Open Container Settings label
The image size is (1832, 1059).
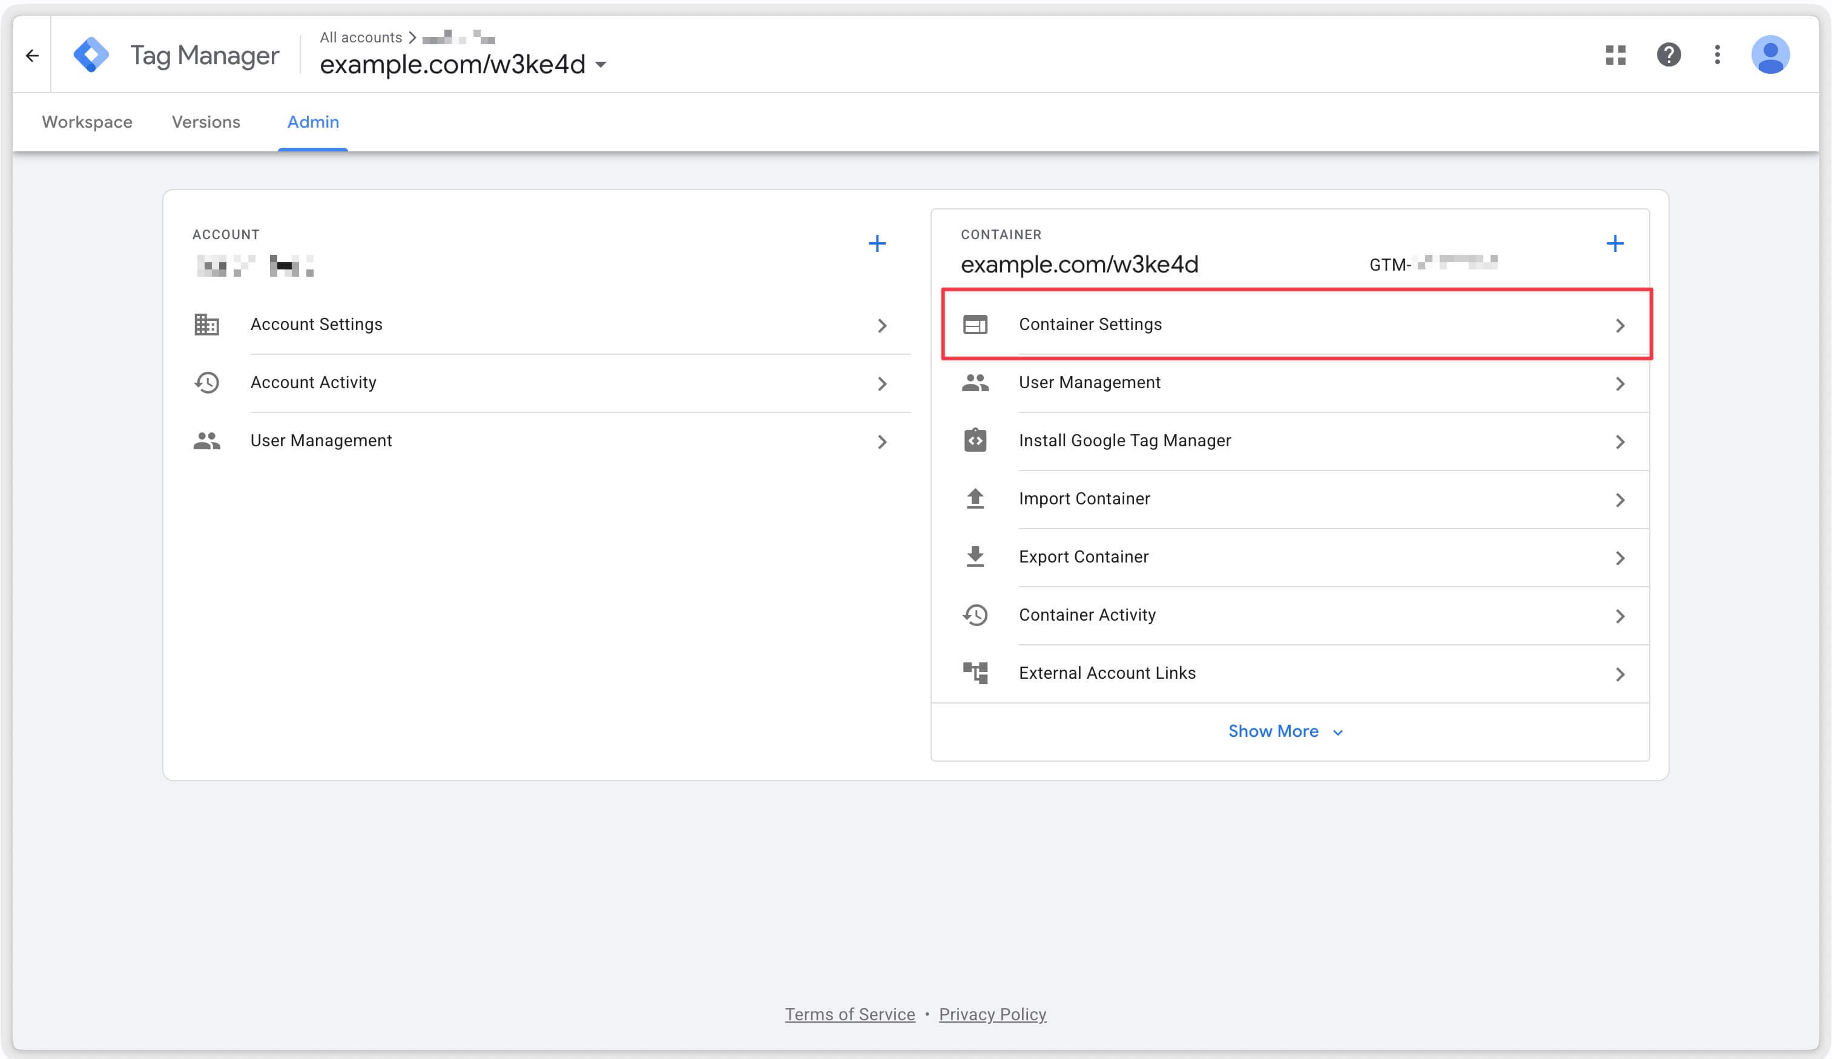click(1090, 324)
